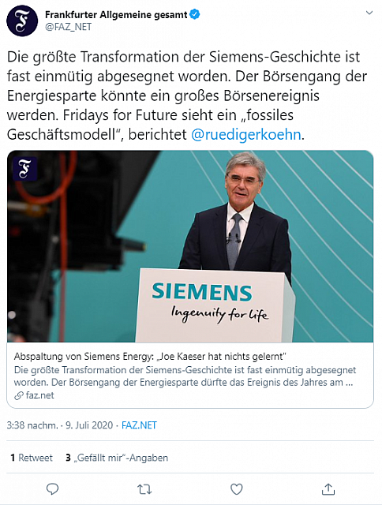Click the 3:38 nachm. 9. Juli 2020 timestamp
Image resolution: width=382 pixels, height=505 pixels.
[x=60, y=425]
